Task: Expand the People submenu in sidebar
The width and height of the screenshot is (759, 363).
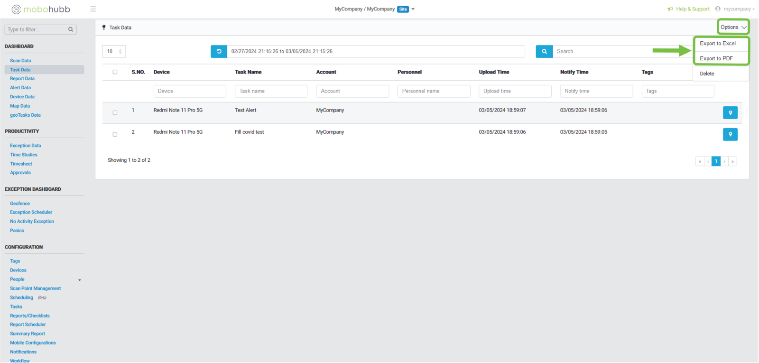Action: coord(79,280)
